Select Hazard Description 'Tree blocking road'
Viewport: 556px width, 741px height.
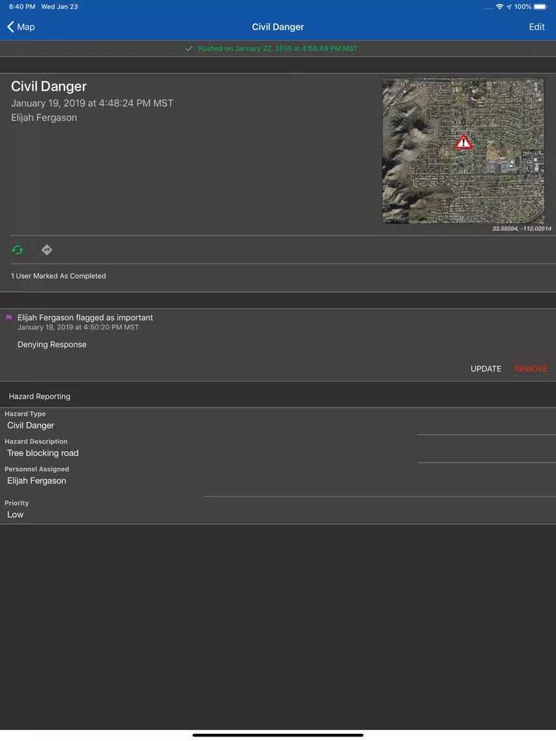click(43, 453)
